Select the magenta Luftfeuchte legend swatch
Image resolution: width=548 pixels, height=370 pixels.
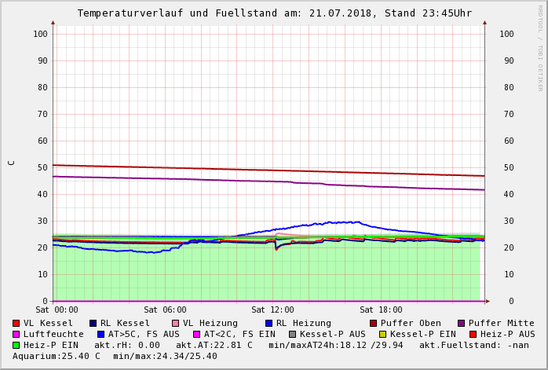[x=16, y=334]
